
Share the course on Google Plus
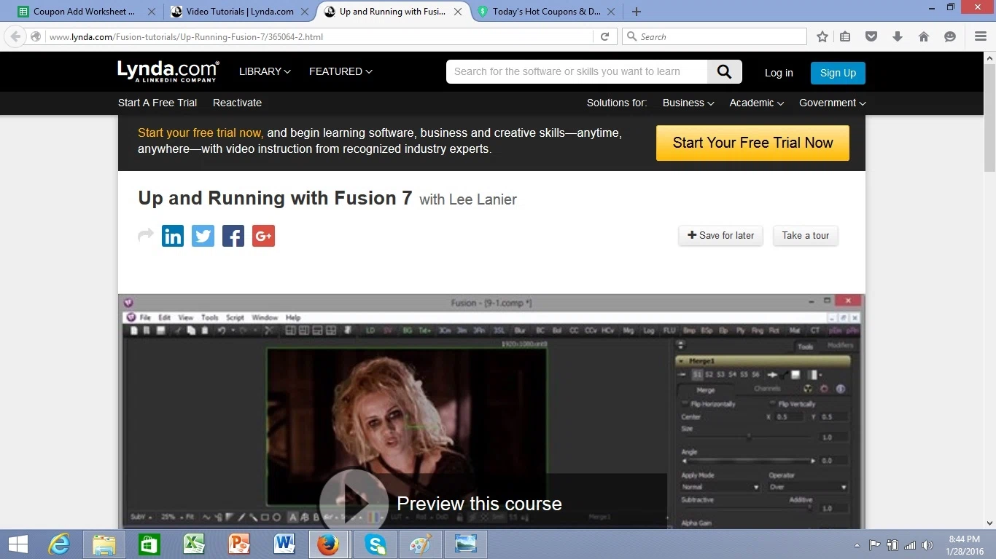coord(263,236)
